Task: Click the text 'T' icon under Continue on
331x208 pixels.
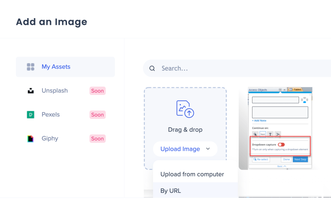Action: point(270,134)
